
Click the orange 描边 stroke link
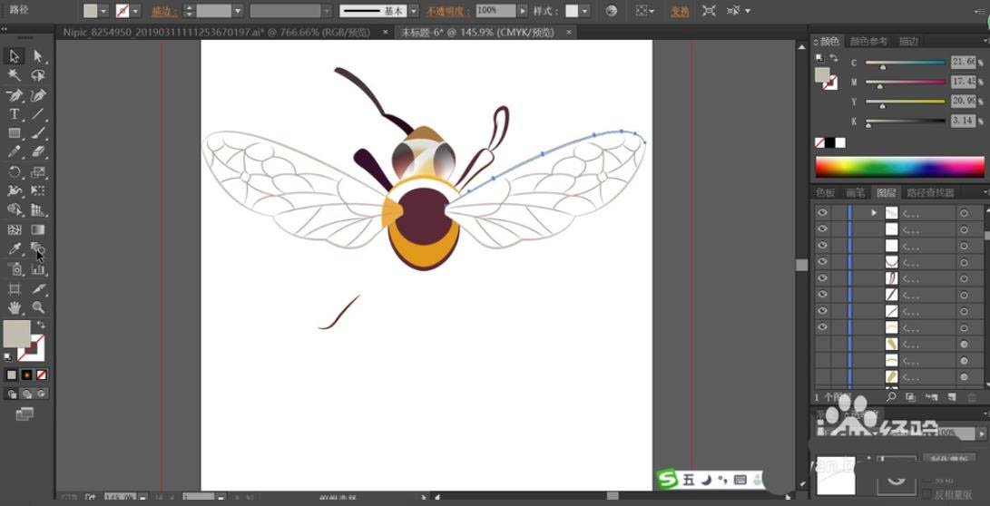(164, 11)
